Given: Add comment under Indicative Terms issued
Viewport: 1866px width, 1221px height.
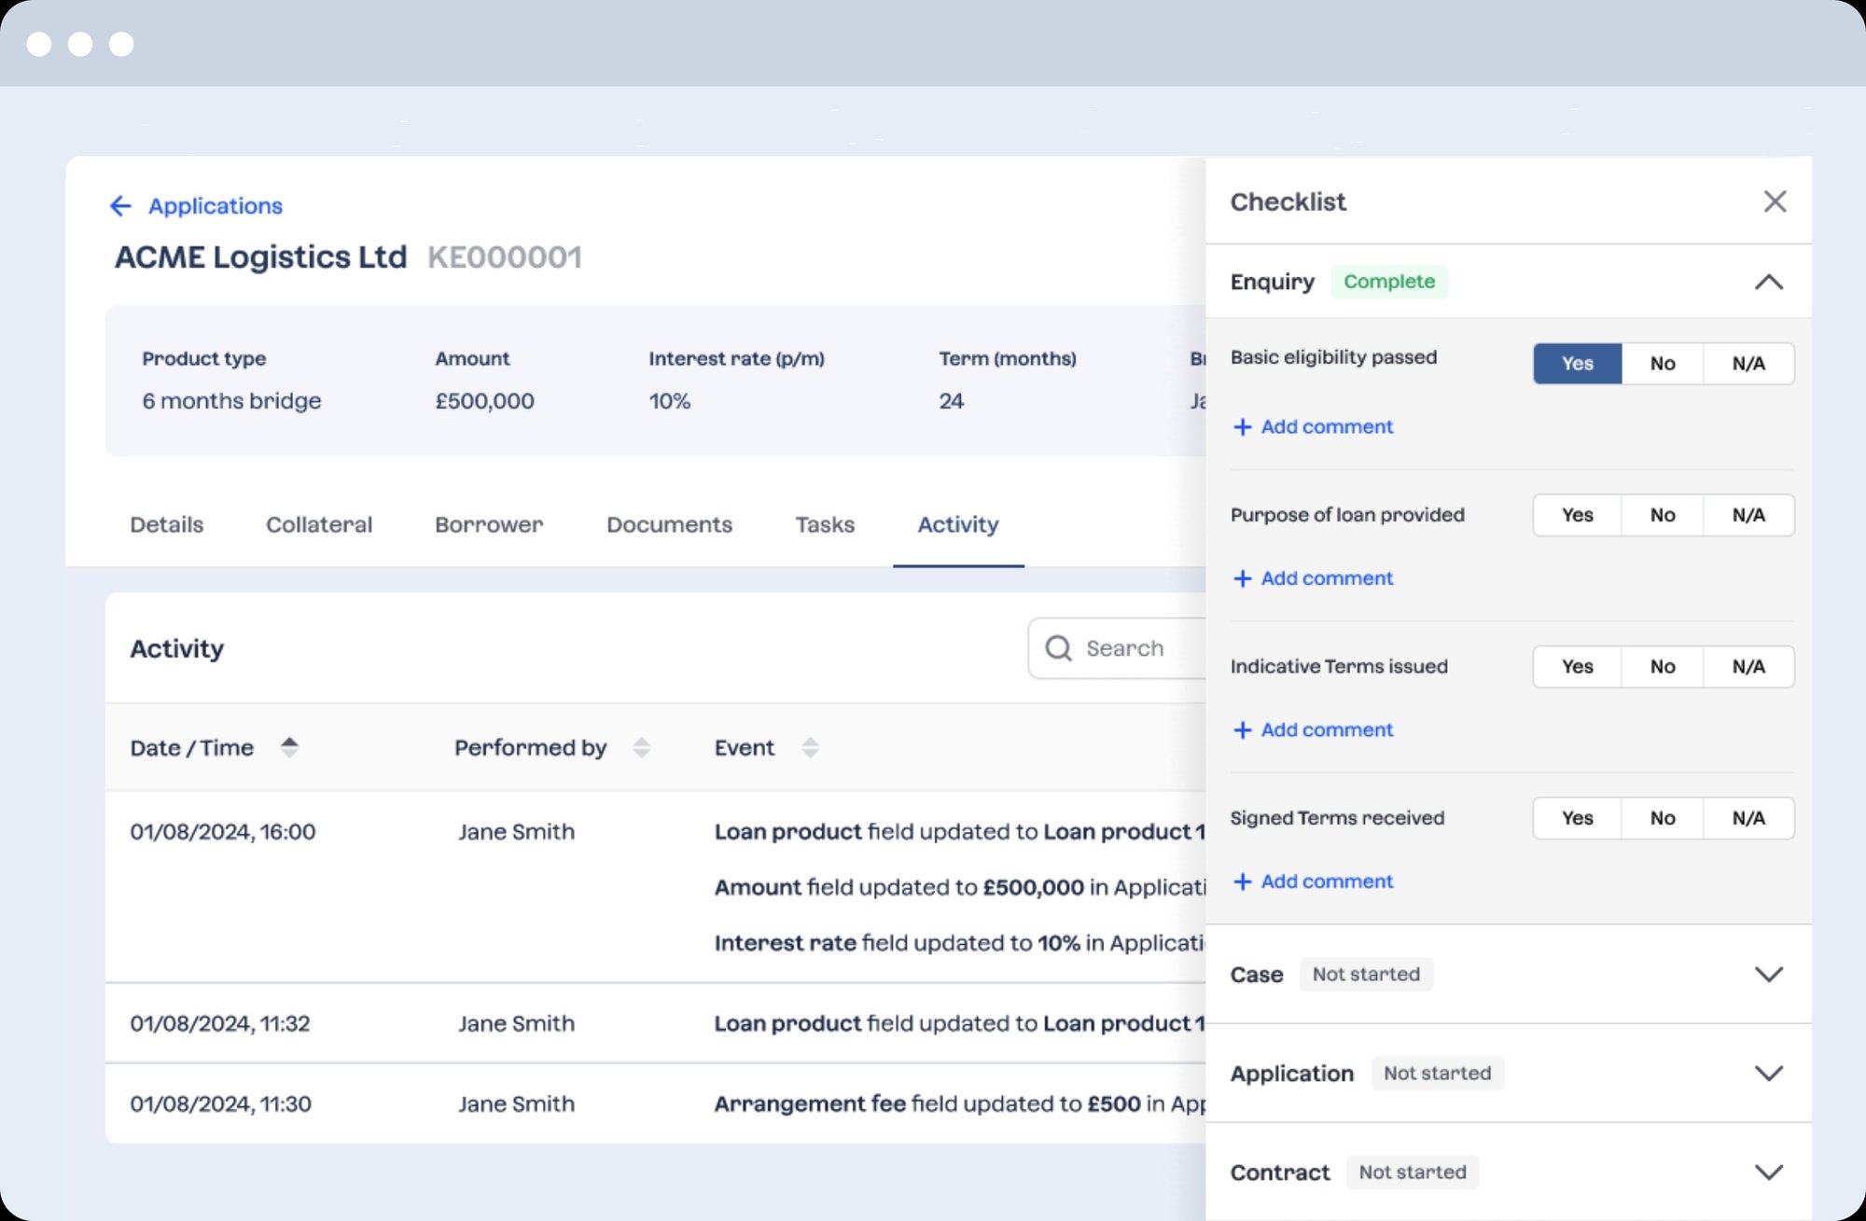Looking at the screenshot, I should click(x=1313, y=729).
